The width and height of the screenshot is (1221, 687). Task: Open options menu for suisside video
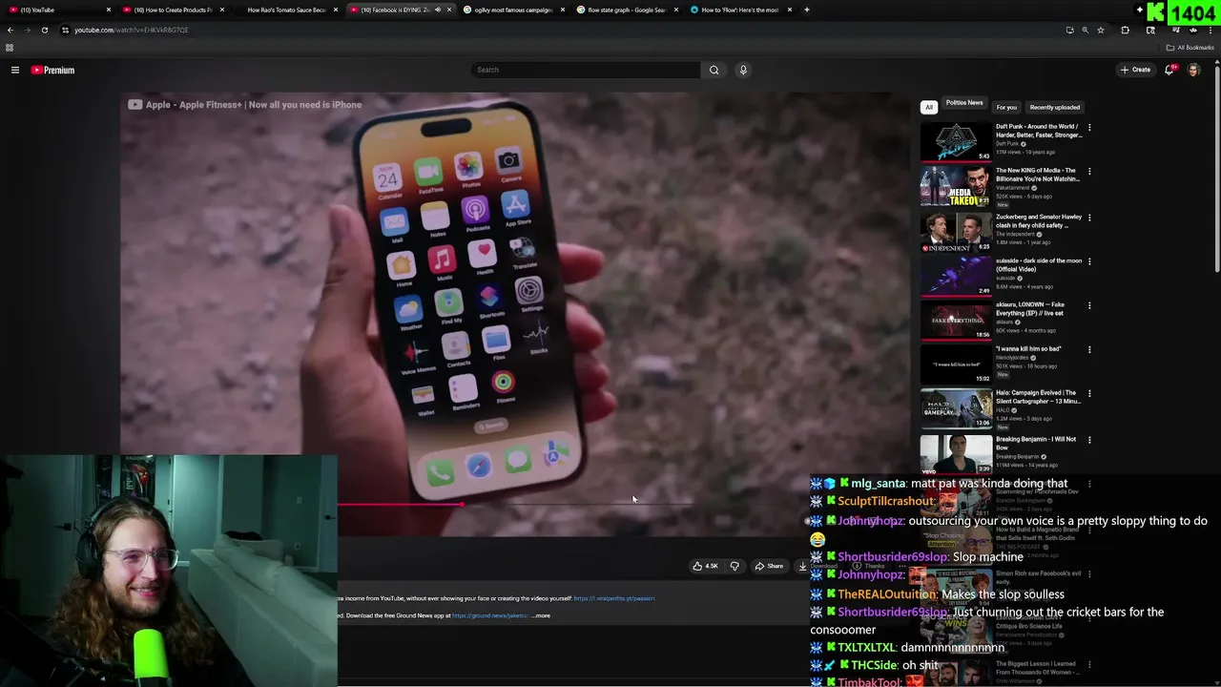click(x=1089, y=261)
